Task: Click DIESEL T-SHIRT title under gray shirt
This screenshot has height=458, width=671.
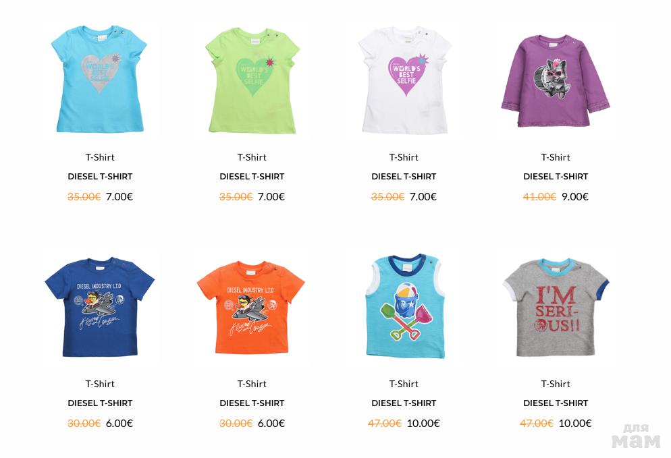Action: point(556,403)
